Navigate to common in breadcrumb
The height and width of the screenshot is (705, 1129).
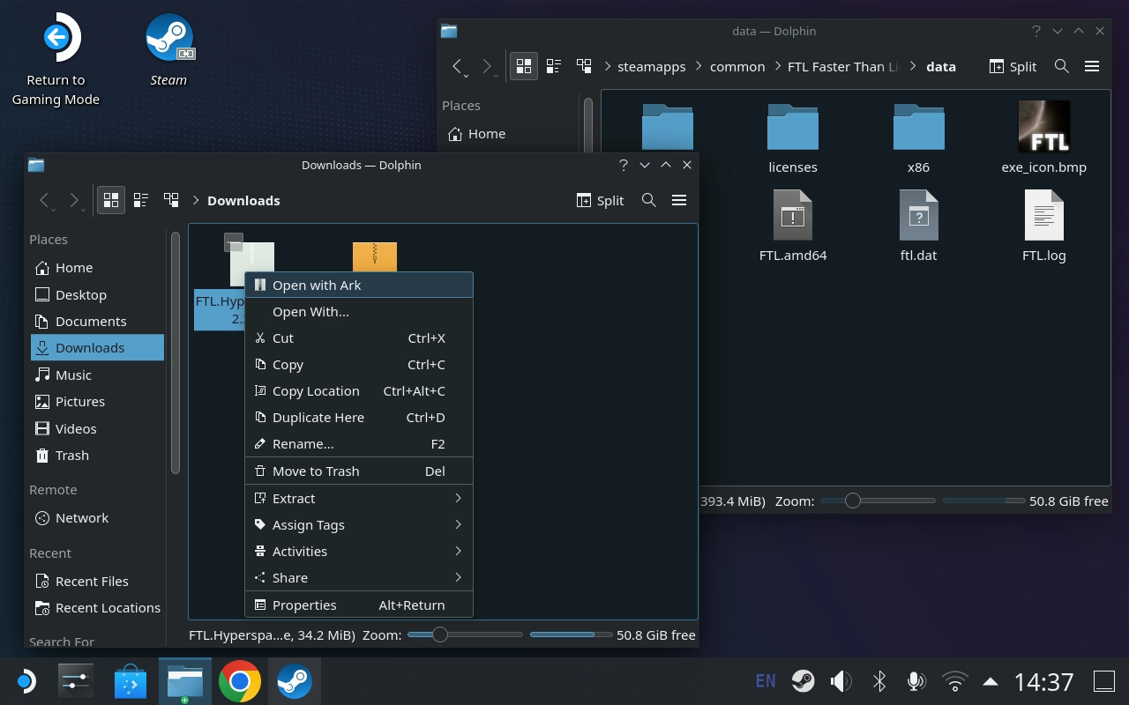737,67
